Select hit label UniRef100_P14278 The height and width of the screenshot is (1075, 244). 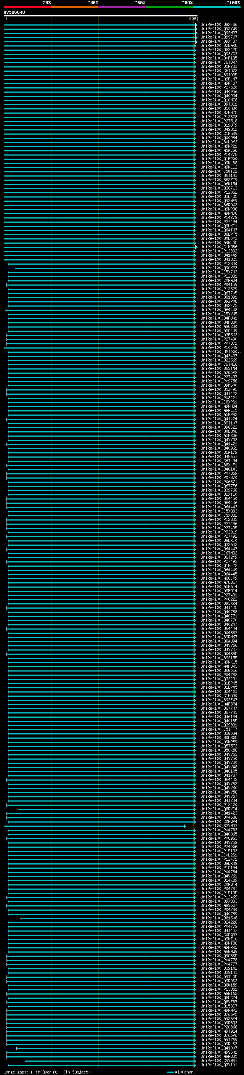(218, 154)
